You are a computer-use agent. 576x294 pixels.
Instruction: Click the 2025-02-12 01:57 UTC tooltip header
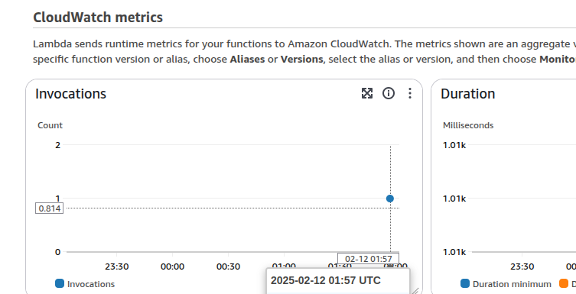pos(325,280)
